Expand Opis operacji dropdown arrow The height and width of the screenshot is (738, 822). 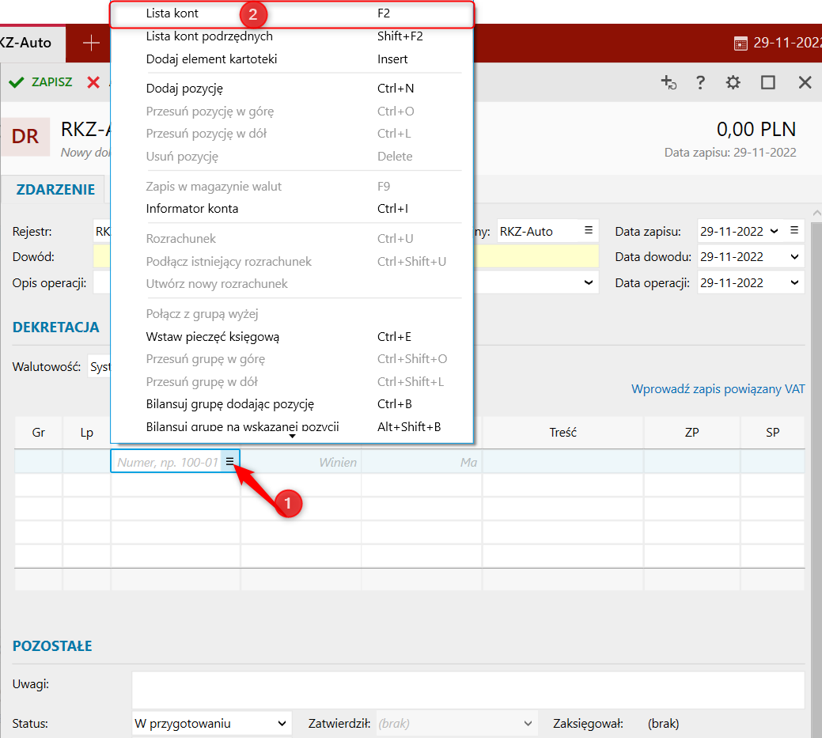[589, 282]
